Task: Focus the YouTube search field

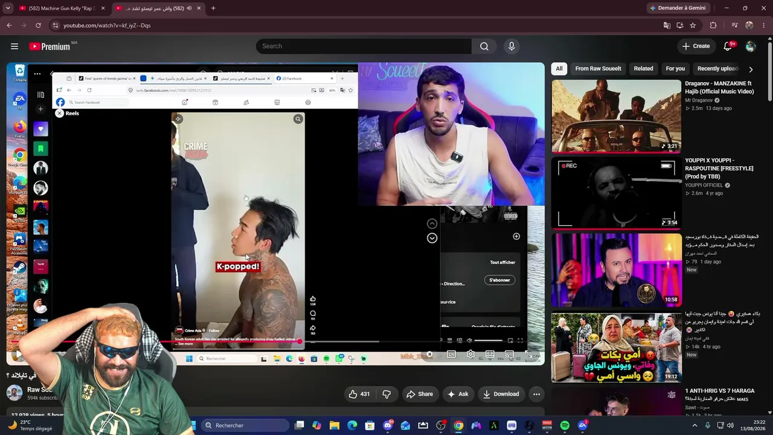Action: [364, 46]
